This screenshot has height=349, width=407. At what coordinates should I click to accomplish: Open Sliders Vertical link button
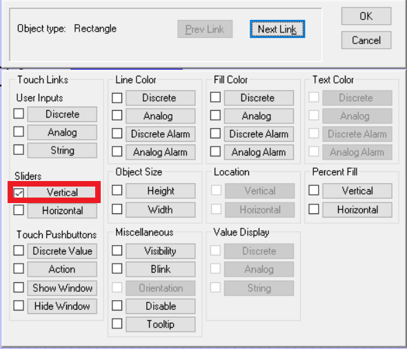(62, 193)
